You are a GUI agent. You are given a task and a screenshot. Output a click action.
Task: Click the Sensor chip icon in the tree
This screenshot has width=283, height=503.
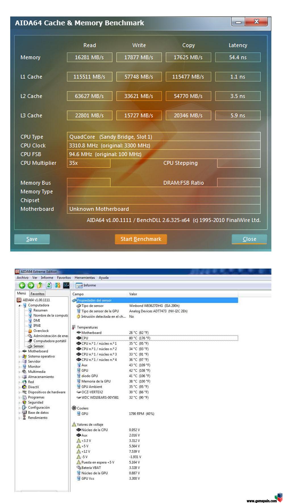(x=30, y=346)
